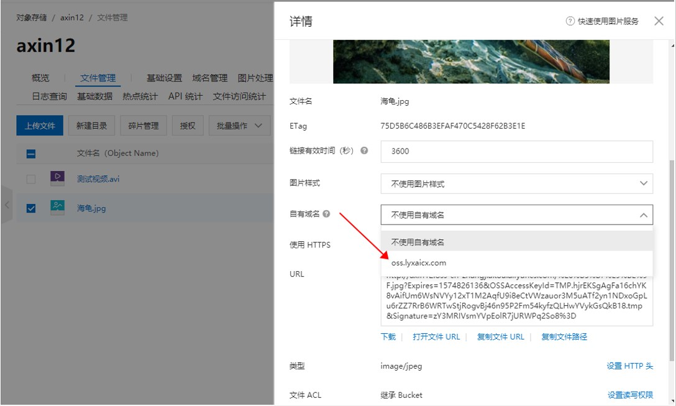This screenshot has height=406, width=676.
Task: Click the 设置读写权限 link
Action: (630, 395)
